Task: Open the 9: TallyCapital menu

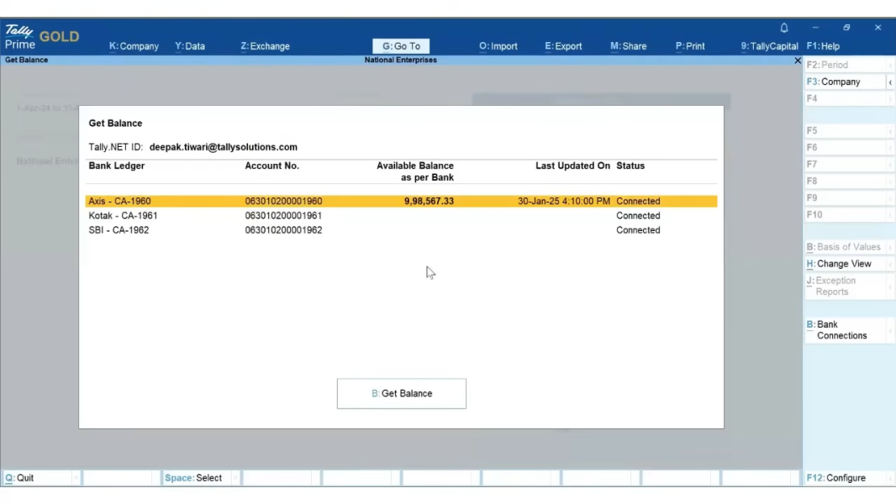Action: click(770, 46)
